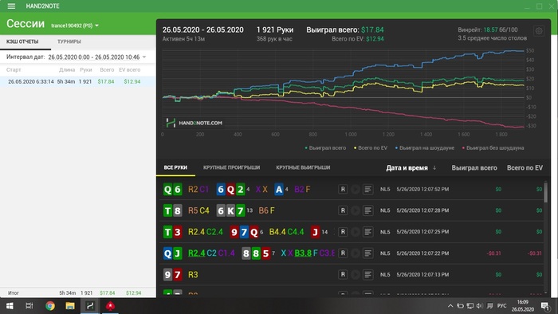Launch Google Chrome from taskbar
This screenshot has width=558, height=314.
coord(49,306)
